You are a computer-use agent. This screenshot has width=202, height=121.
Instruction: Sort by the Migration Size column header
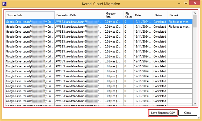tap(114, 15)
